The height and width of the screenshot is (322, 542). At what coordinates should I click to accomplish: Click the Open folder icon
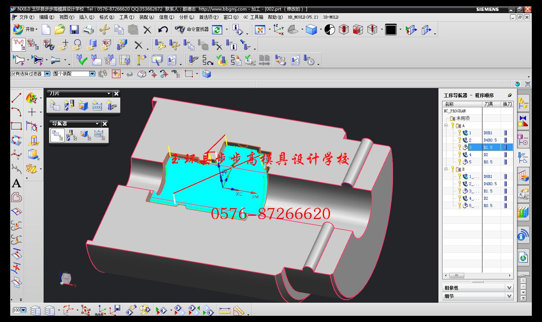[x=60, y=29]
